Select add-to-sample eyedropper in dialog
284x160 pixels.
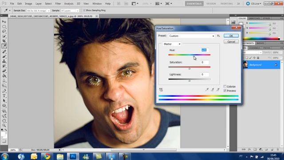[x=213, y=89]
